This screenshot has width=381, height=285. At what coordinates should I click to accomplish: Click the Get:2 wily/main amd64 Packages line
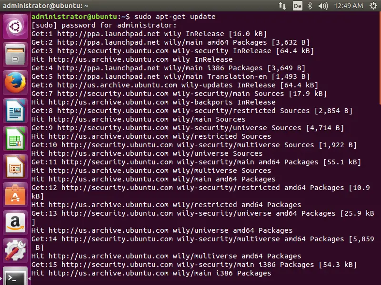pos(170,42)
